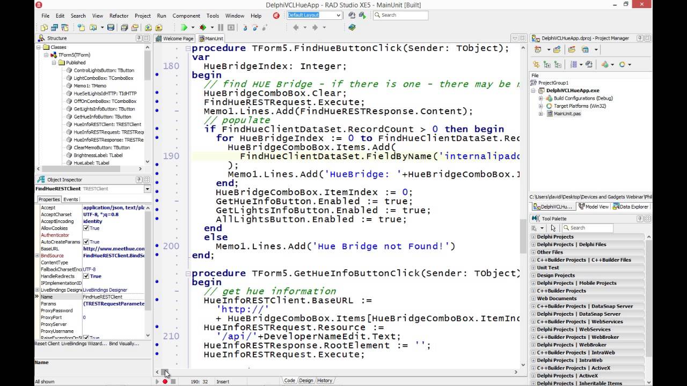The image size is (687, 386).
Task: Expand the MainUnit.pas node in Project Manager
Action: click(541, 114)
